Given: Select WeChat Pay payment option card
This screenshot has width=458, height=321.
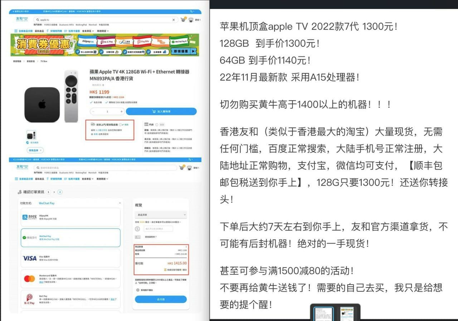Looking at the screenshot, I should point(70,237).
